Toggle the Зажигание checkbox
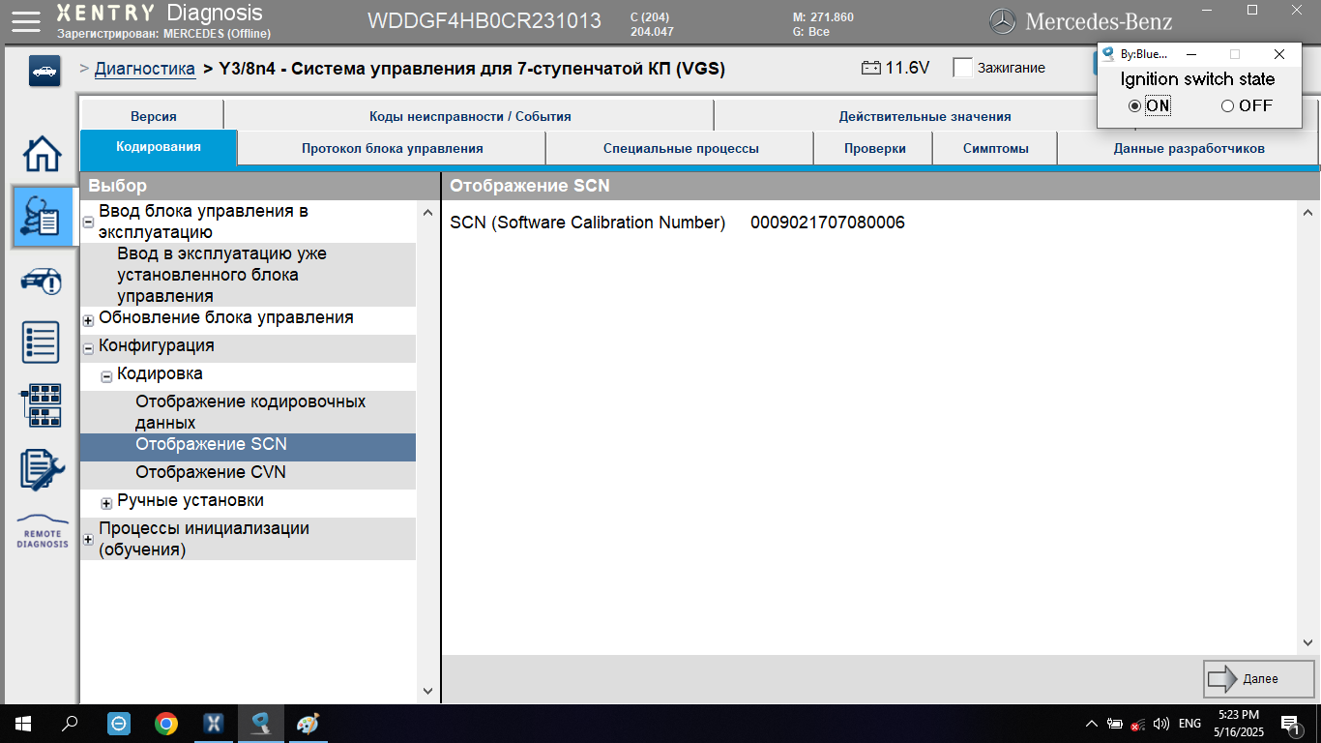Viewport: 1321px width, 743px height. (962, 68)
